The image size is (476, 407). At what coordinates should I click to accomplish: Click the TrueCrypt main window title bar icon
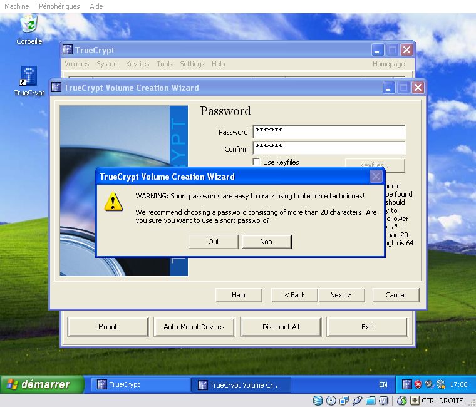(68, 49)
